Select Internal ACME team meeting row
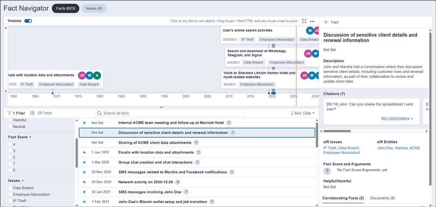 [x=197, y=123]
